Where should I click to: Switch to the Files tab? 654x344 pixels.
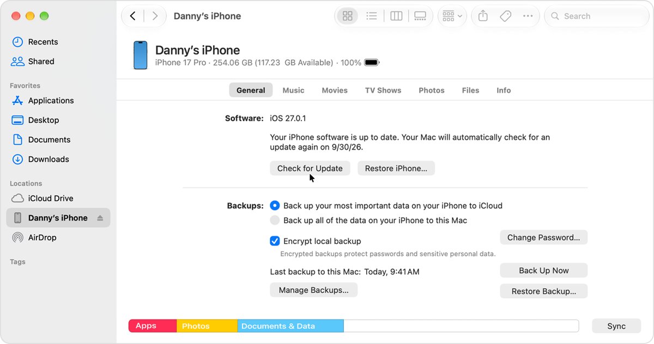pyautogui.click(x=470, y=90)
